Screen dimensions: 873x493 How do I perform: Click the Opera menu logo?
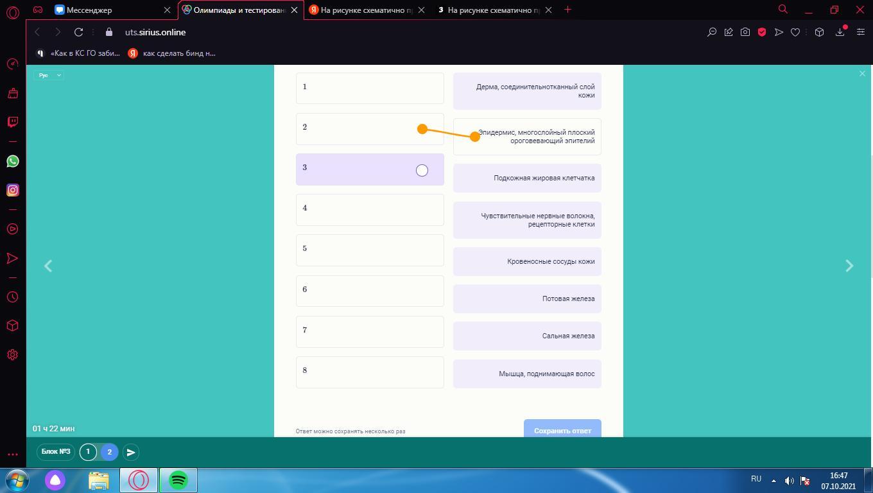pos(12,12)
